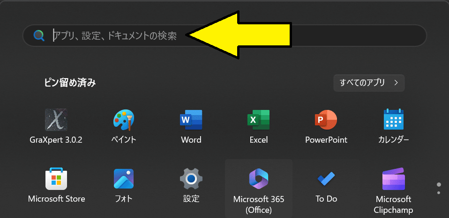Go to the second pinned page dot

(x=439, y=193)
